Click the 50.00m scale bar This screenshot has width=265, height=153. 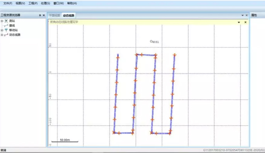point(65,140)
